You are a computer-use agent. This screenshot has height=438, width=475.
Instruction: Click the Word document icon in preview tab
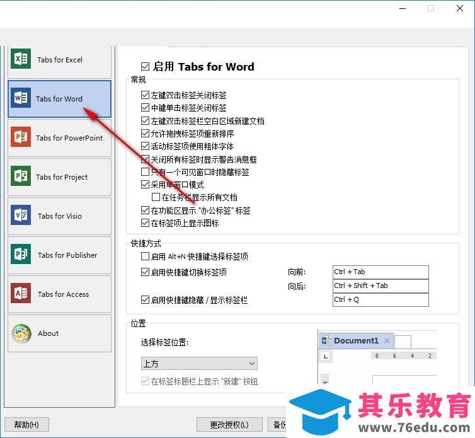pyautogui.click(x=326, y=341)
